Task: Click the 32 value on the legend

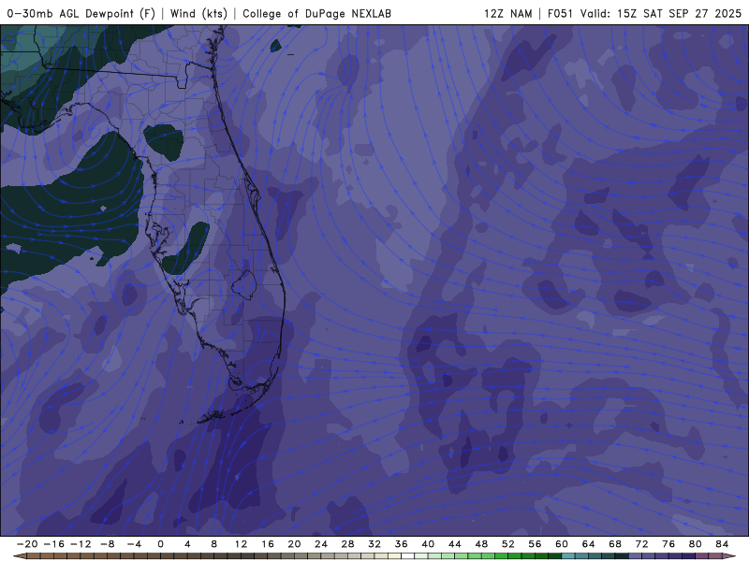Action: 374,544
